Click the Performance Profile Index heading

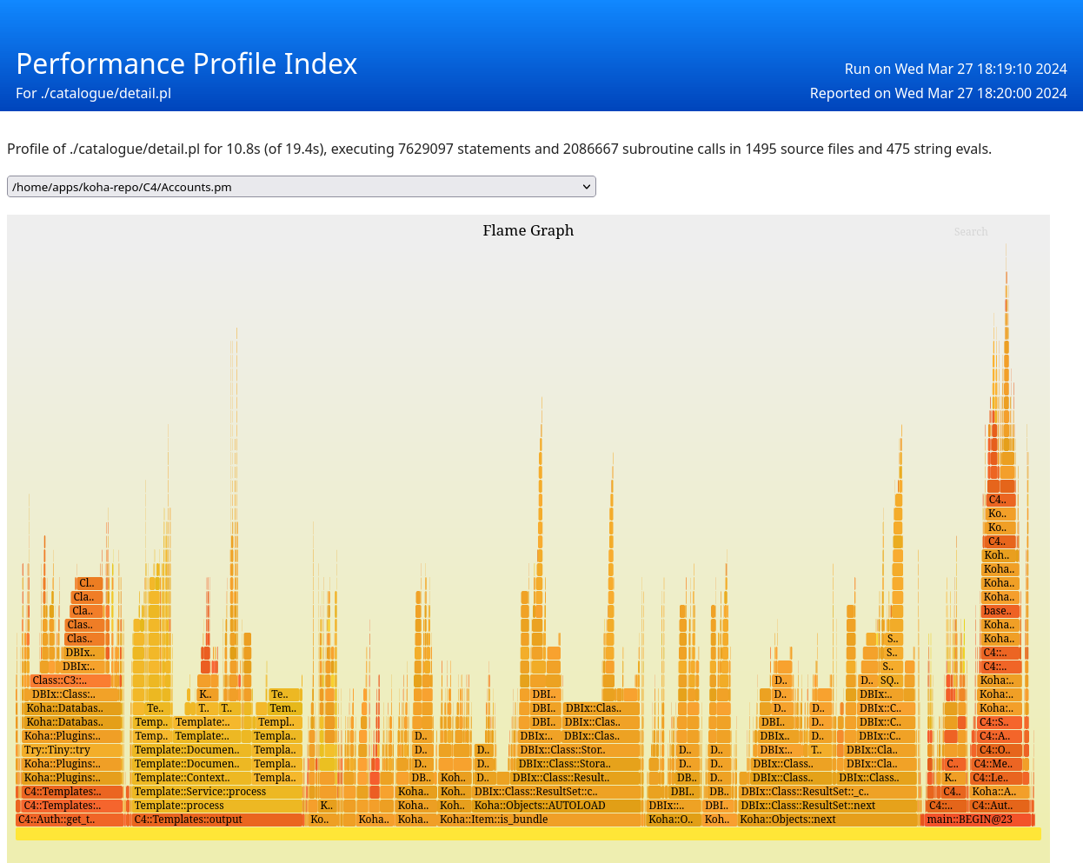(187, 64)
